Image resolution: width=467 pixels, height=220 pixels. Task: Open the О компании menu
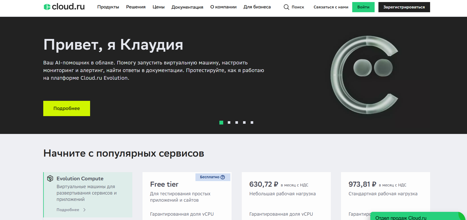[223, 7]
